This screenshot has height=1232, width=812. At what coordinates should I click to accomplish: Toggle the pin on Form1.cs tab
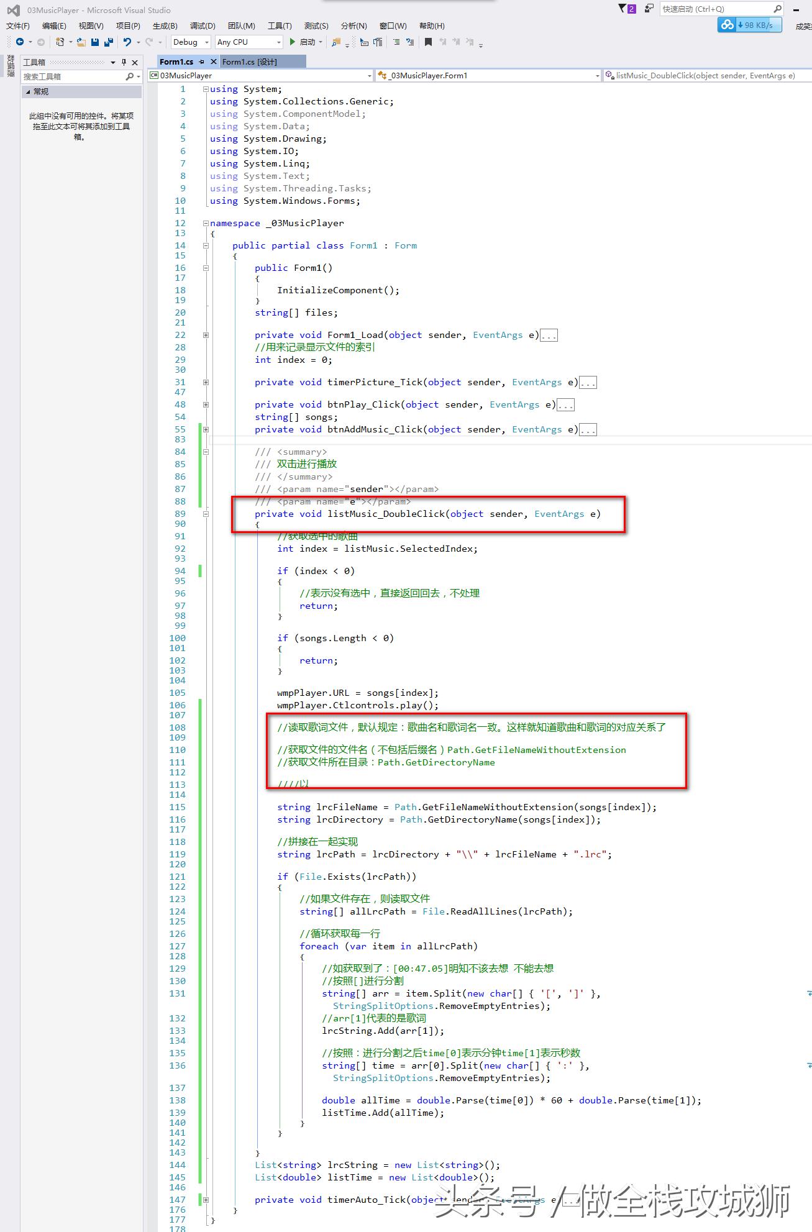[x=201, y=62]
